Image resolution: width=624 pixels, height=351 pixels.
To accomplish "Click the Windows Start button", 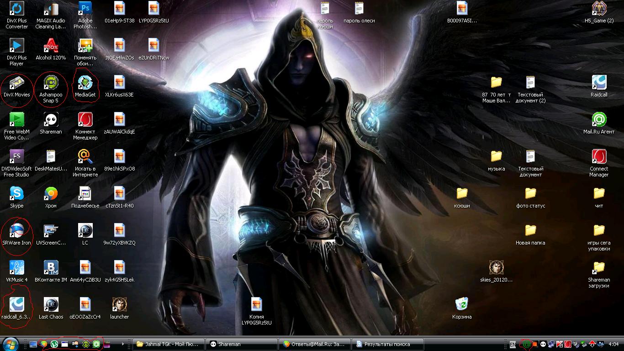I will 10,344.
